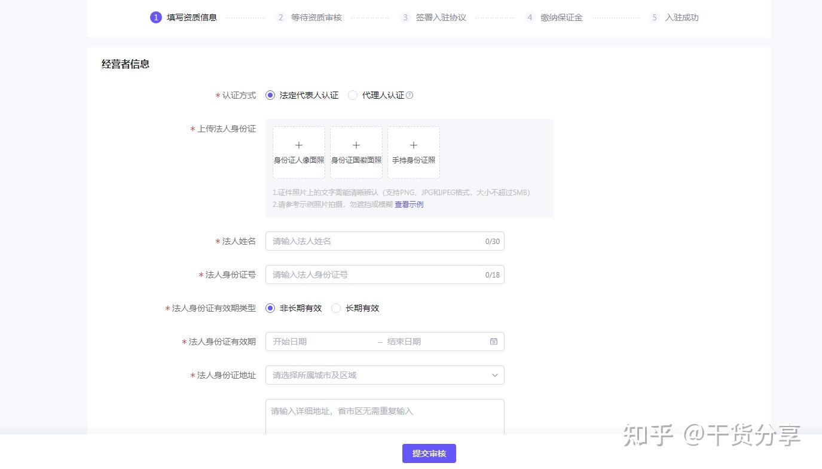Image resolution: width=822 pixels, height=469 pixels.
Task: Click the 上传法人身份证 field label
Action: coord(227,129)
